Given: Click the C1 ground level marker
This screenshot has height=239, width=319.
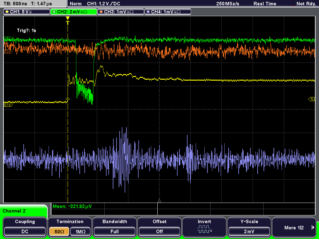Looking at the screenshot, I should 8,105.
